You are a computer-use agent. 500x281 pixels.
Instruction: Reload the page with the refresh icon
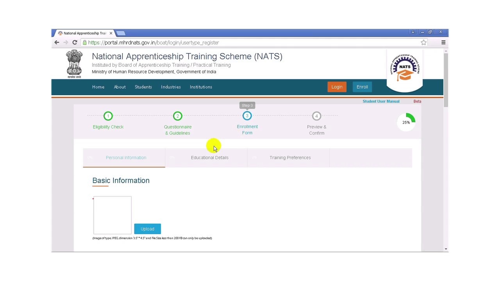click(x=75, y=43)
